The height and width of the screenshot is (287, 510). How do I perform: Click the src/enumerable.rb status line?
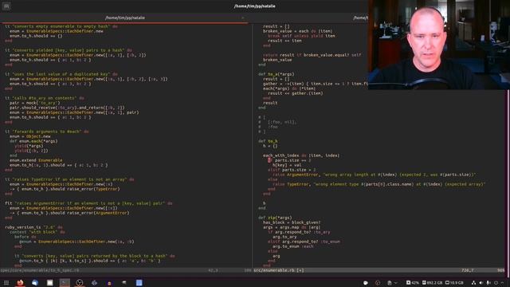coord(379,270)
